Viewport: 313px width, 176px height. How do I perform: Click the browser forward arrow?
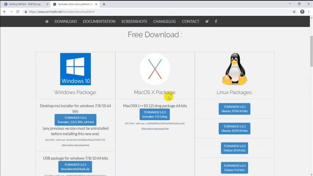click(x=11, y=12)
